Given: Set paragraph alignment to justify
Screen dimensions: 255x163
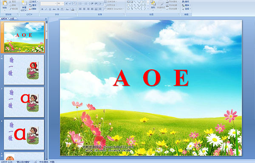Looking at the screenshot, I should [92, 9].
